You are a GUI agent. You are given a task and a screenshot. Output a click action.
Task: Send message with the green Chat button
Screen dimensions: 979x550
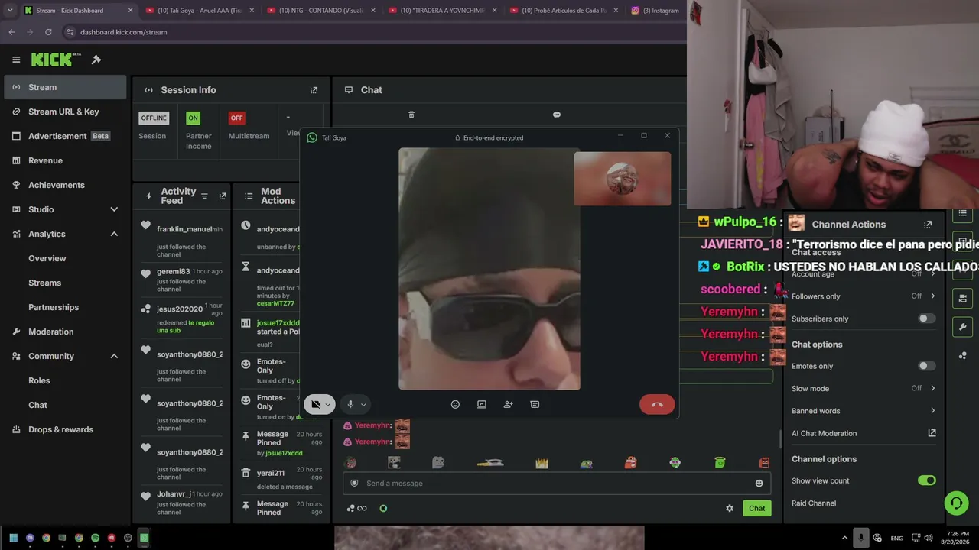click(x=756, y=508)
